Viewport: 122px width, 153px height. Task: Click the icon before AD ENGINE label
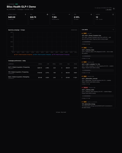[7, 4]
